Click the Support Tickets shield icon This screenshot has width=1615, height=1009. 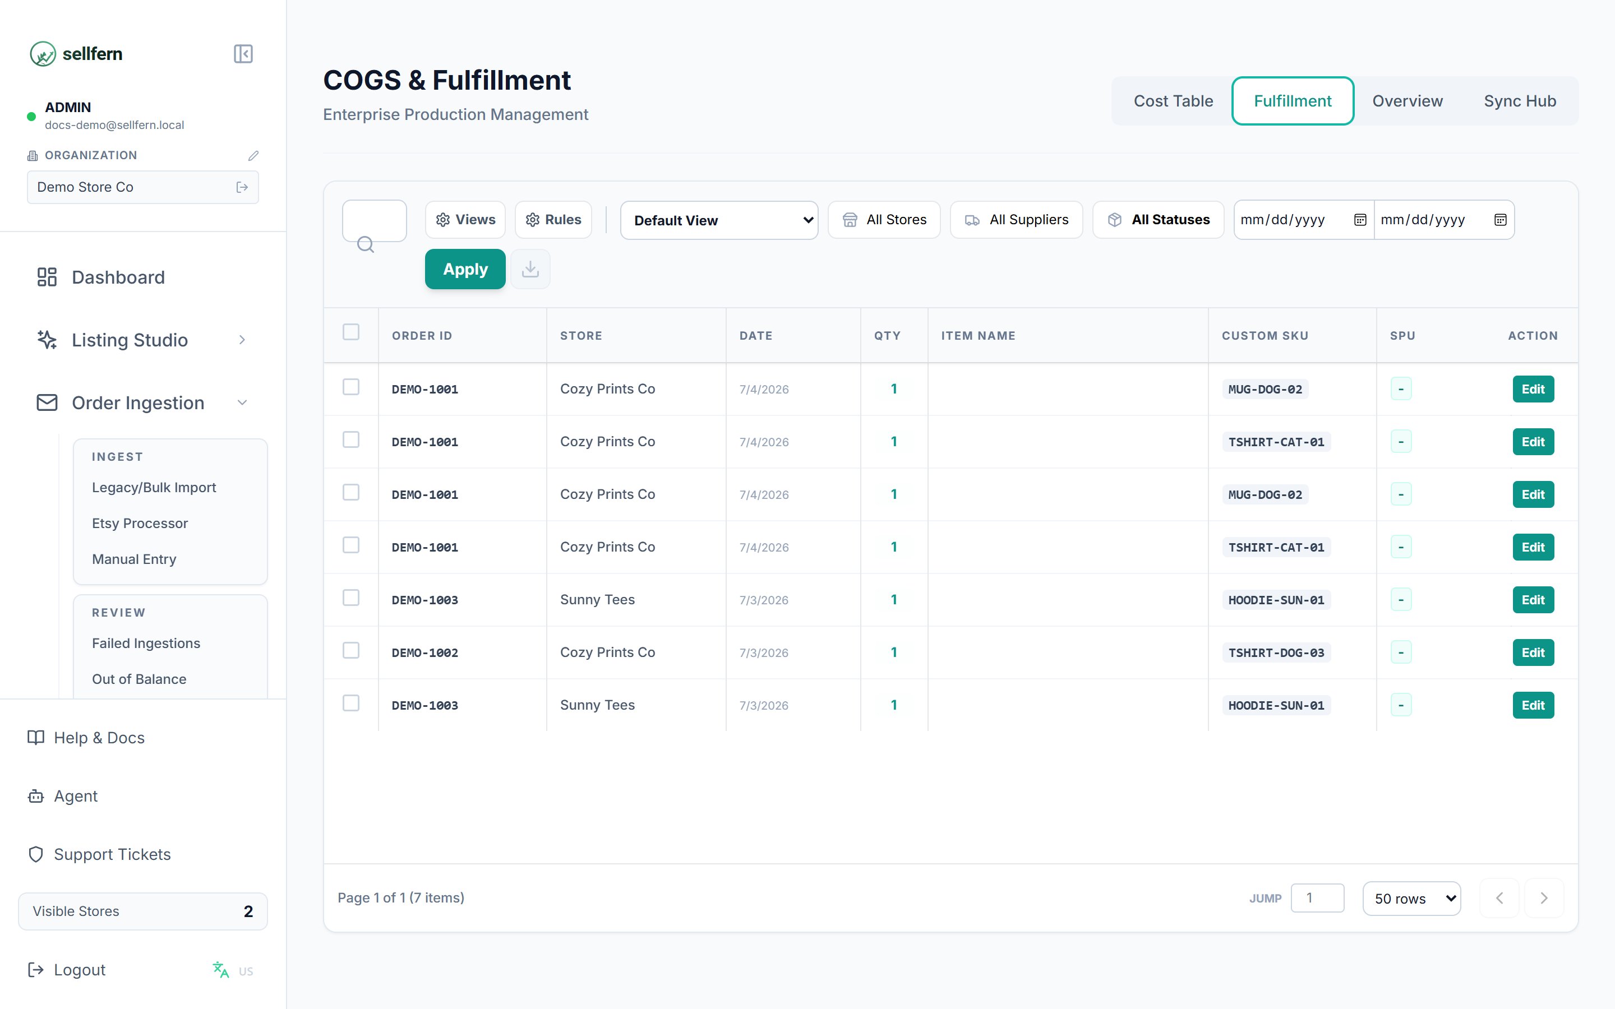coord(36,854)
